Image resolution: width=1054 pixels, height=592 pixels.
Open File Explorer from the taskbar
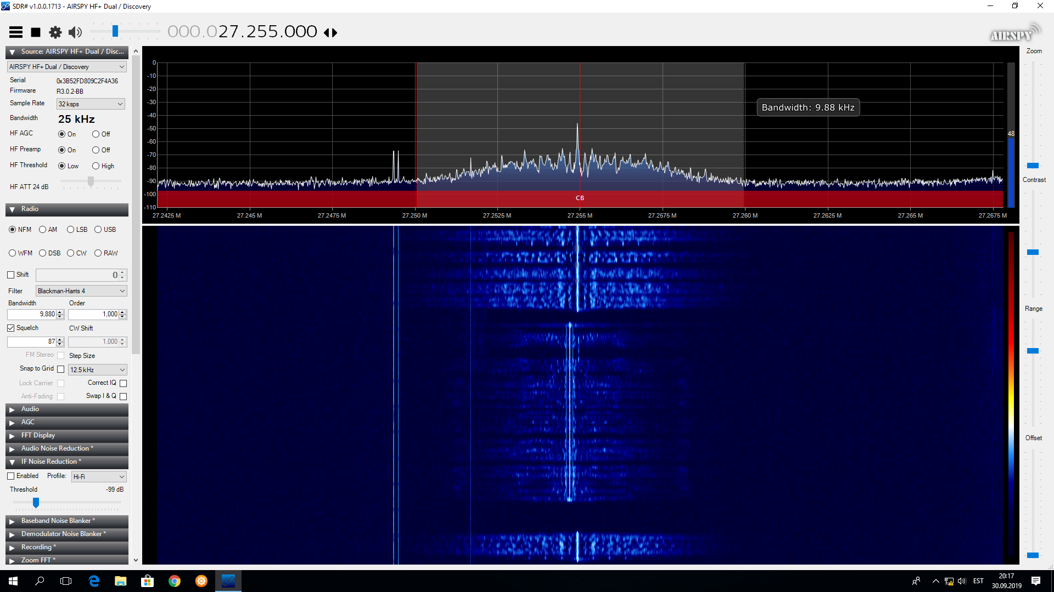pos(121,581)
